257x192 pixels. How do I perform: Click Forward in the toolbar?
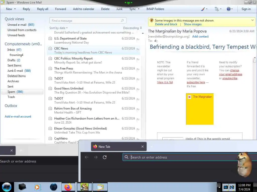click(x=60, y=9)
